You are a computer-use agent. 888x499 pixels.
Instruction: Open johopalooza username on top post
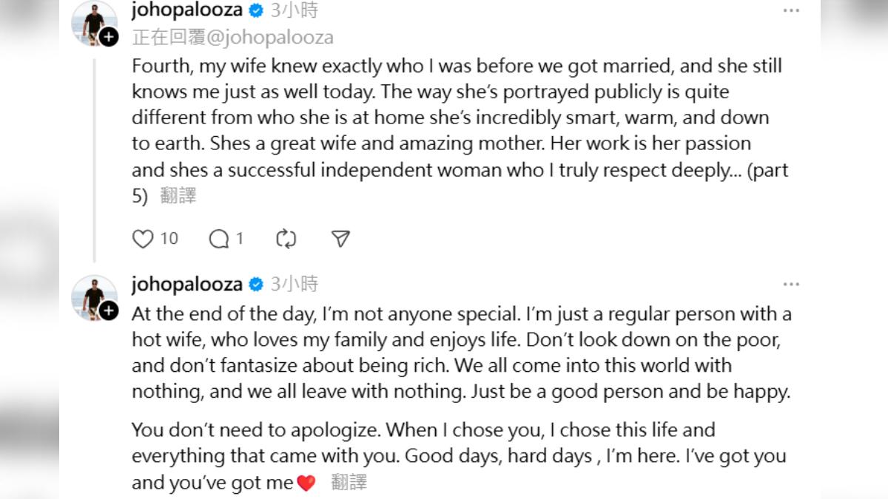coord(187,10)
